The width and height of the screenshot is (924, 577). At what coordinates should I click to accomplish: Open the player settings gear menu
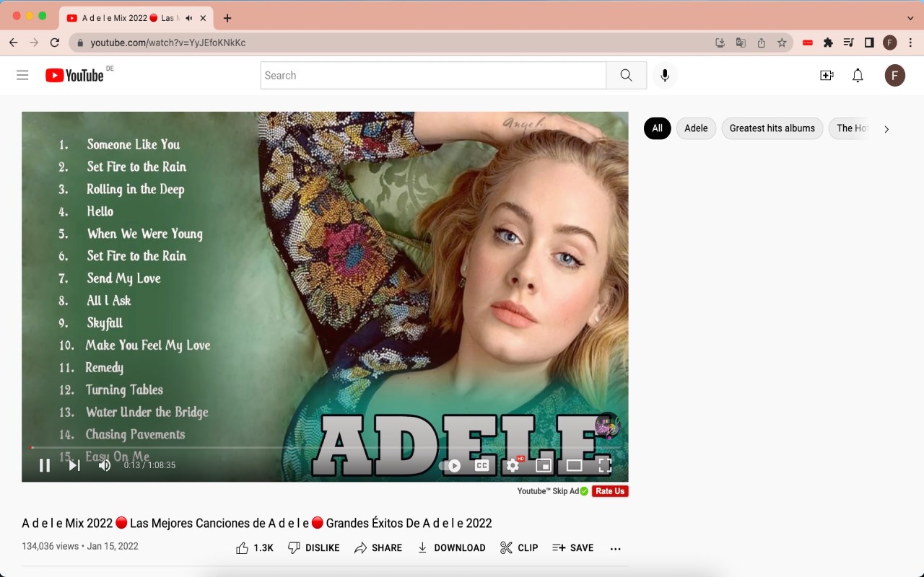(x=513, y=465)
